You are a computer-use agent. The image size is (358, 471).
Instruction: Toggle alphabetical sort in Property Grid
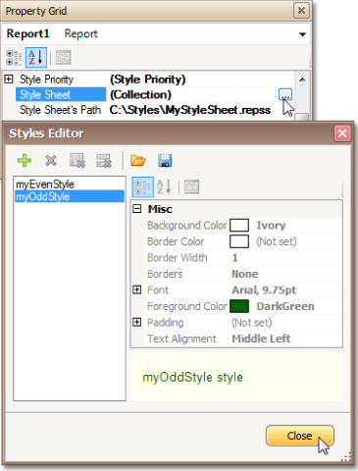36,58
